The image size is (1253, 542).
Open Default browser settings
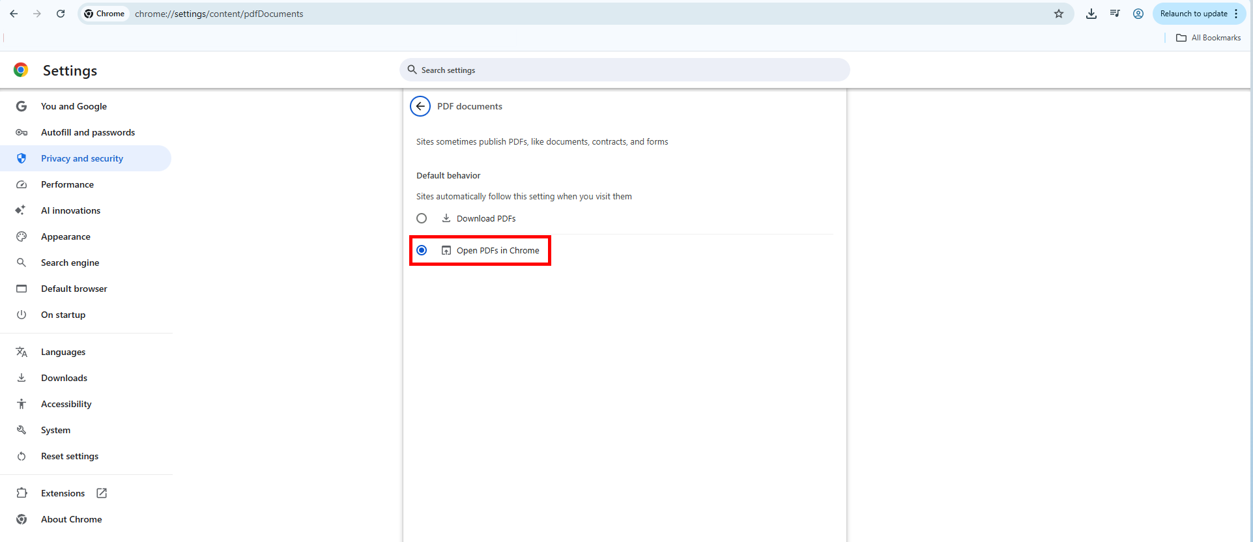pos(86,289)
